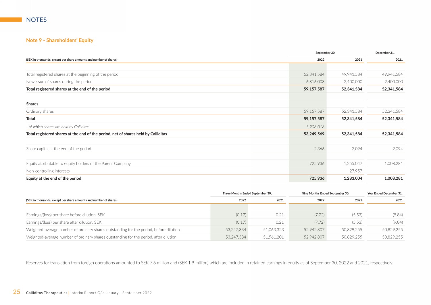
Task: Click the 'Non-controlling interests' label
Action: tap(48, 171)
